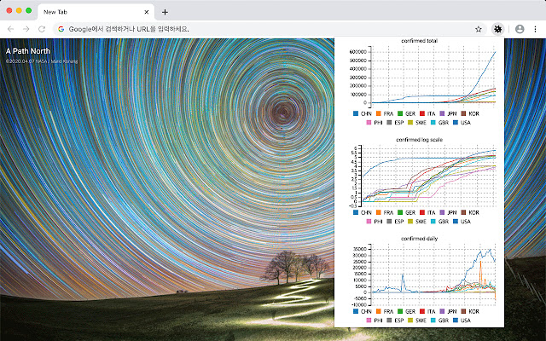Click the 'A Path North' wallpaper title

click(28, 51)
